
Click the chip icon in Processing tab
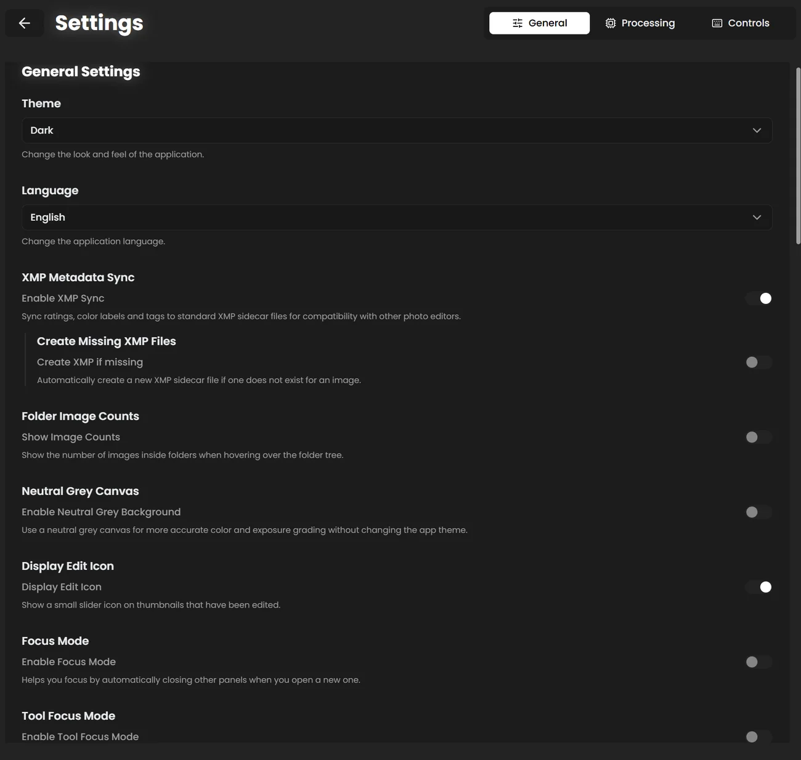(x=611, y=23)
